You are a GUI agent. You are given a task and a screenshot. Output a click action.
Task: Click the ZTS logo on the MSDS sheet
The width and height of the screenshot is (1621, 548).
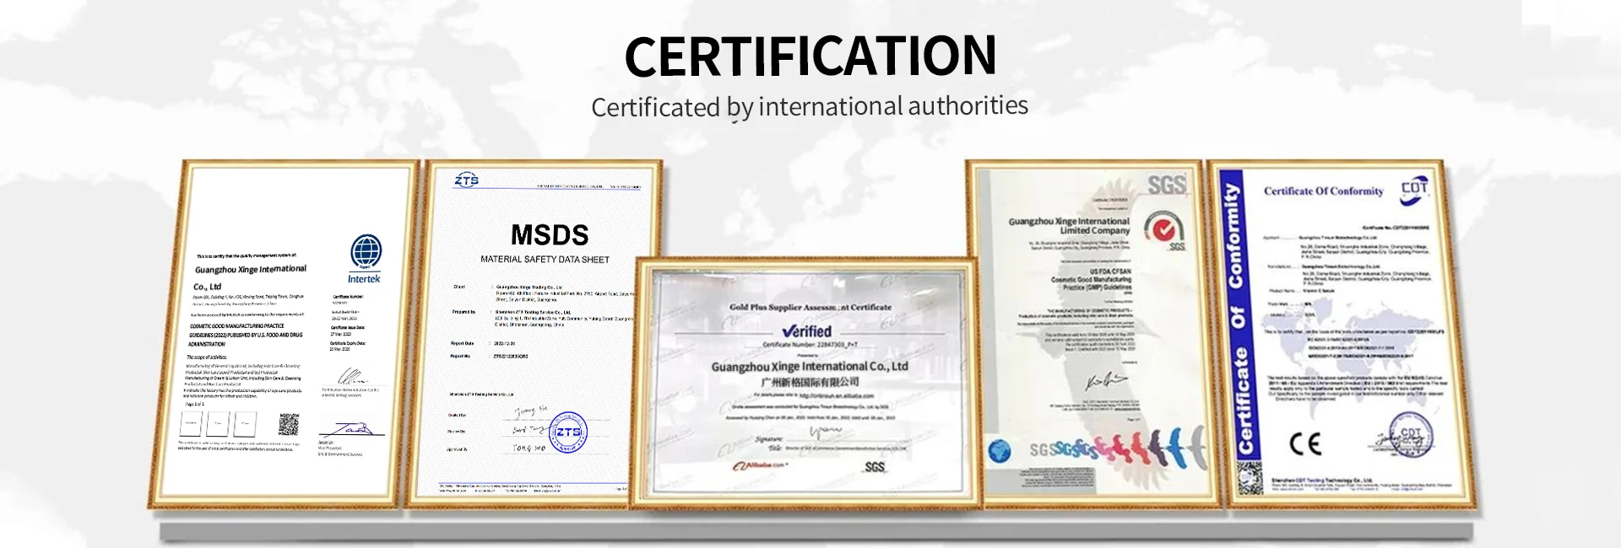click(x=466, y=180)
